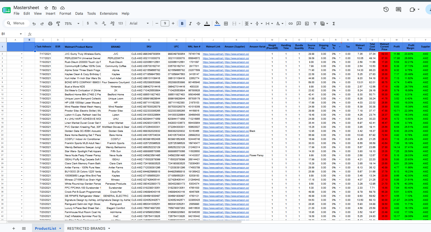Open the Edit menu
Screen dimensions: 431x232
[x=27, y=13]
